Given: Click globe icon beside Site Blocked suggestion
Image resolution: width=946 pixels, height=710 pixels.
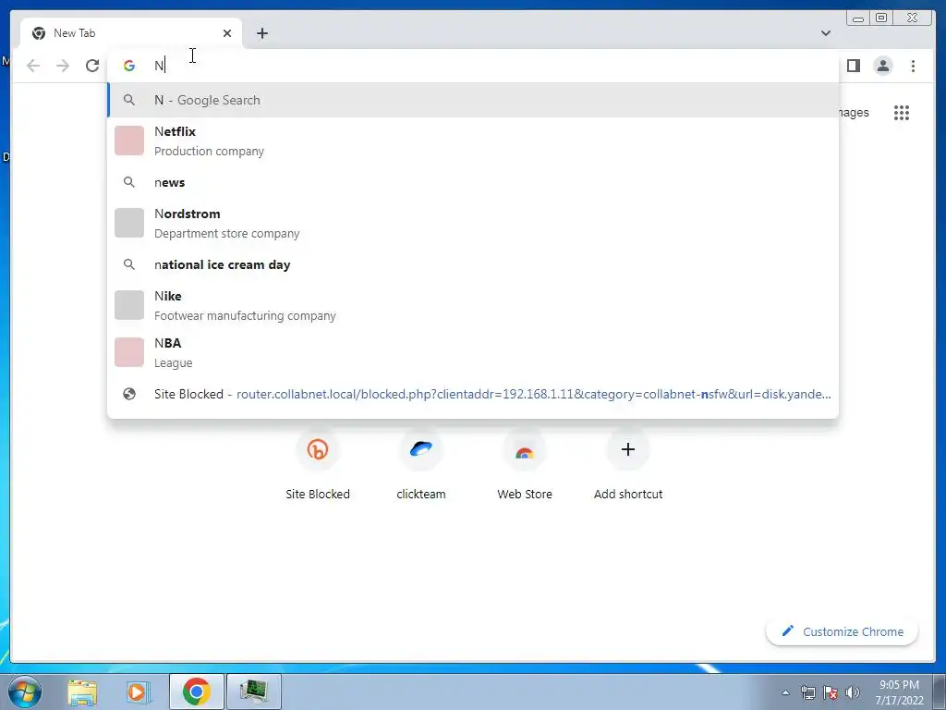Looking at the screenshot, I should coord(129,394).
